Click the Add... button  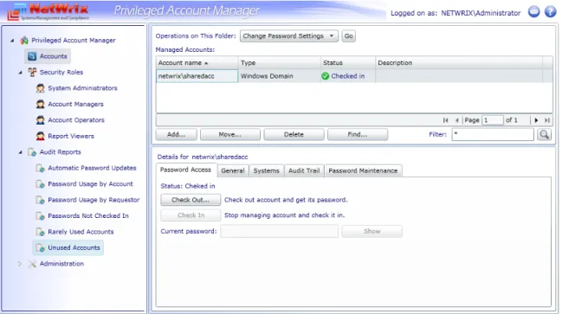176,135
